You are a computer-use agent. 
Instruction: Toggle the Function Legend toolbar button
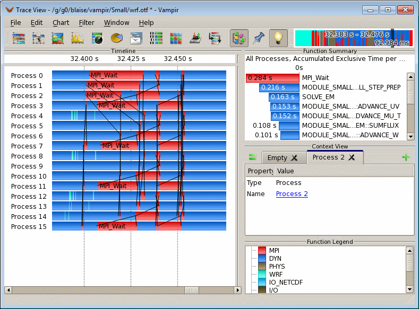click(x=239, y=38)
